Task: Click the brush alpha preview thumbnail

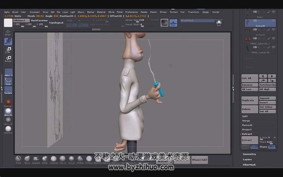Action: [164, 23]
